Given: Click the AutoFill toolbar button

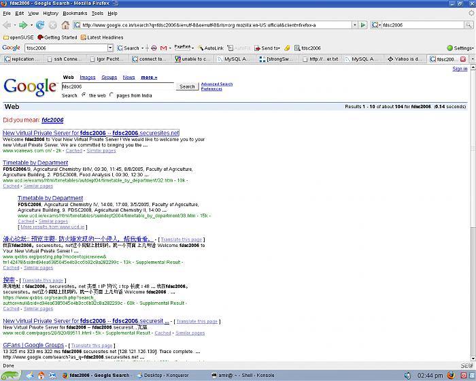Looking at the screenshot, I should 239,48.
